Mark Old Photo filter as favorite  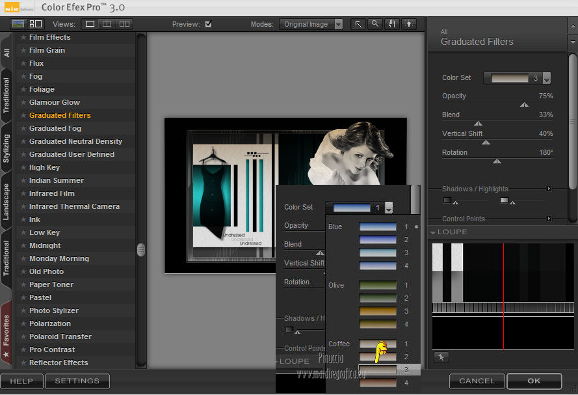(x=23, y=271)
